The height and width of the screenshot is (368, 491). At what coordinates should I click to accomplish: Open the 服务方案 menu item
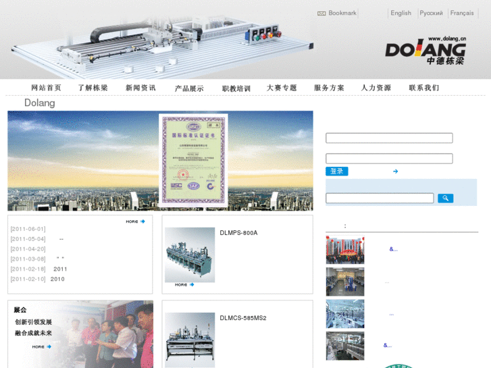[329, 88]
